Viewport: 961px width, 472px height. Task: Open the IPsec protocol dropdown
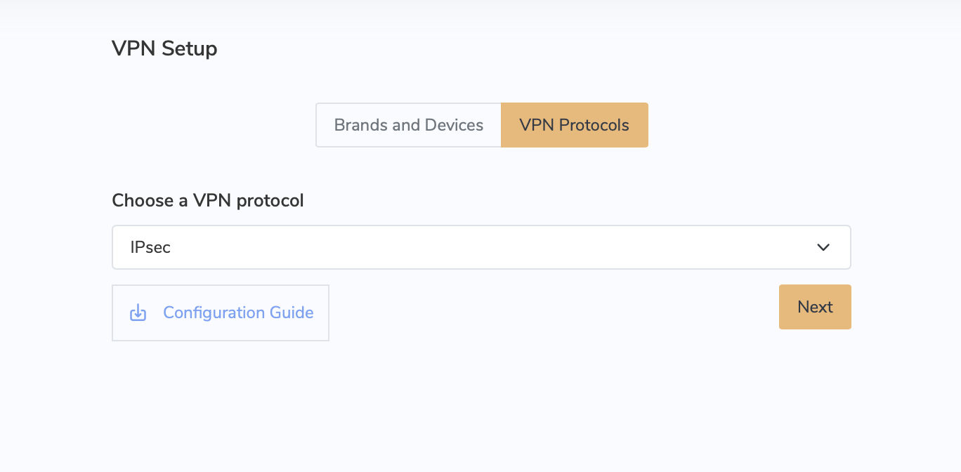[x=481, y=247]
